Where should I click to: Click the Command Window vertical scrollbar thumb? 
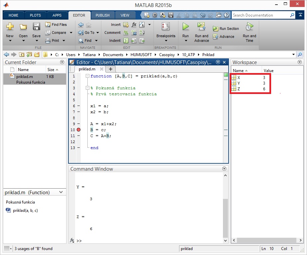(x=225, y=218)
